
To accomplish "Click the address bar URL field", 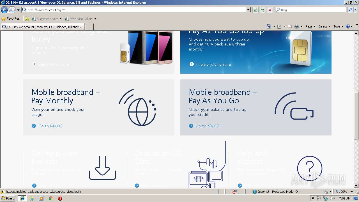I will tap(134, 10).
